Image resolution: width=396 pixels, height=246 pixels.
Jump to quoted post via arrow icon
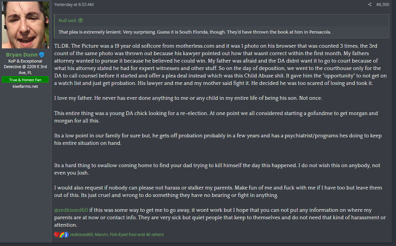point(81,20)
